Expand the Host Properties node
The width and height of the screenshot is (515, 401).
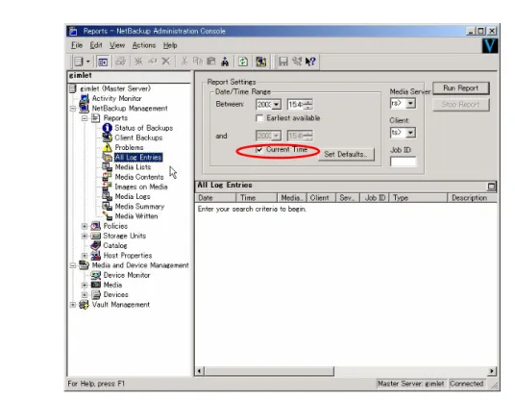[85, 256]
